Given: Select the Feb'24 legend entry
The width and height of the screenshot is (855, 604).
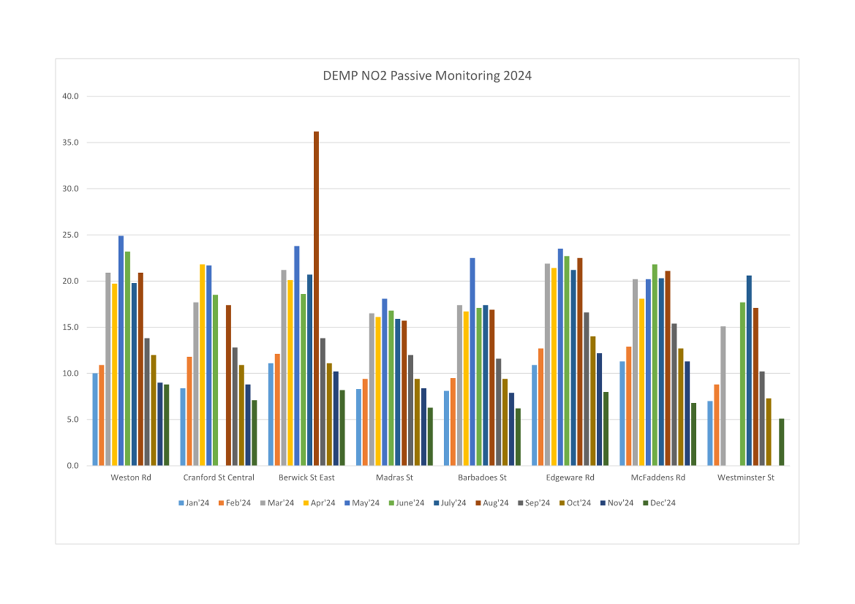Looking at the screenshot, I should [x=234, y=503].
